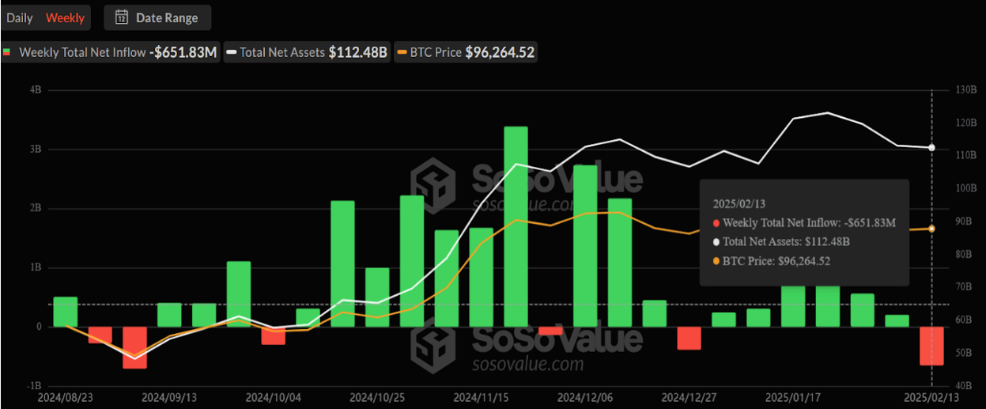Click the orange dot beside tooltip BTC Price
Screen dimensions: 986x409
point(716,261)
